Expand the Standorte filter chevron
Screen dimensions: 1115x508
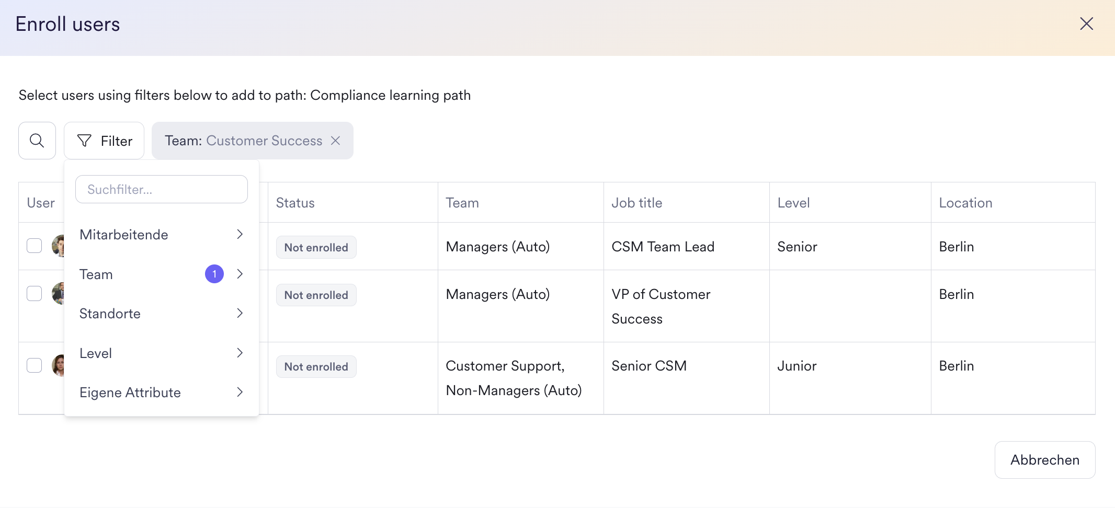[x=240, y=313]
